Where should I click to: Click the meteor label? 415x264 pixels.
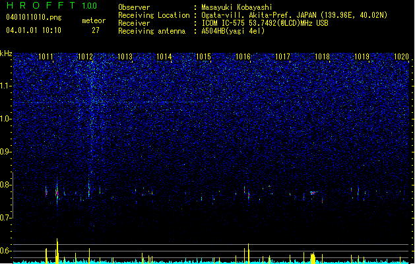click(x=94, y=20)
